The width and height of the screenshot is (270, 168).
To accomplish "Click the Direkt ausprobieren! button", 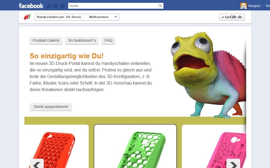I will [x=51, y=107].
